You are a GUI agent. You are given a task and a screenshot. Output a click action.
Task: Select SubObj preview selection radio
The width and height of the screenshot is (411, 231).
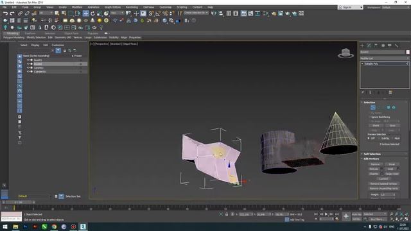pyautogui.click(x=379, y=139)
